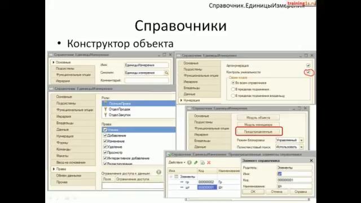Click the Имя field containing ЕдиницыИзмерения
This screenshot has height=203, width=361.
tap(147, 65)
